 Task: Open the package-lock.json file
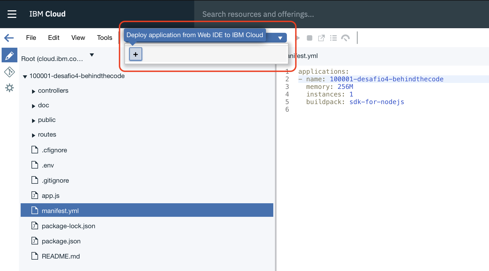pos(68,226)
